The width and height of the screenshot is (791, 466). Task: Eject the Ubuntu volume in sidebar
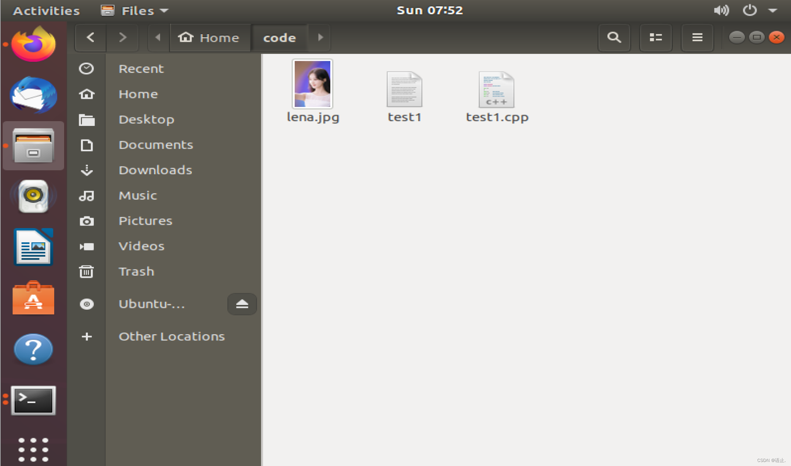click(242, 304)
